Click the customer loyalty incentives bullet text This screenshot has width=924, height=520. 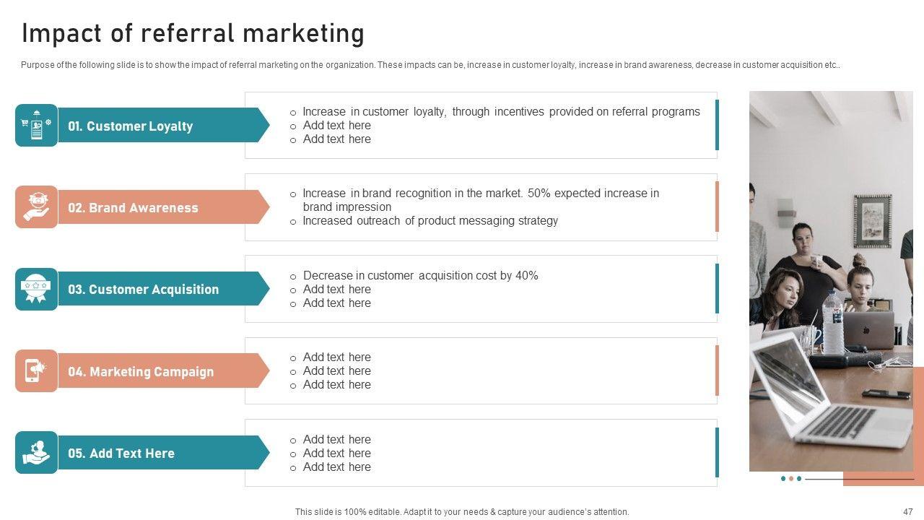pos(501,112)
